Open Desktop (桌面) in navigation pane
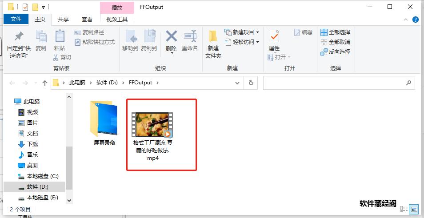Image resolution: width=424 pixels, height=218 pixels. pyautogui.click(x=28, y=166)
